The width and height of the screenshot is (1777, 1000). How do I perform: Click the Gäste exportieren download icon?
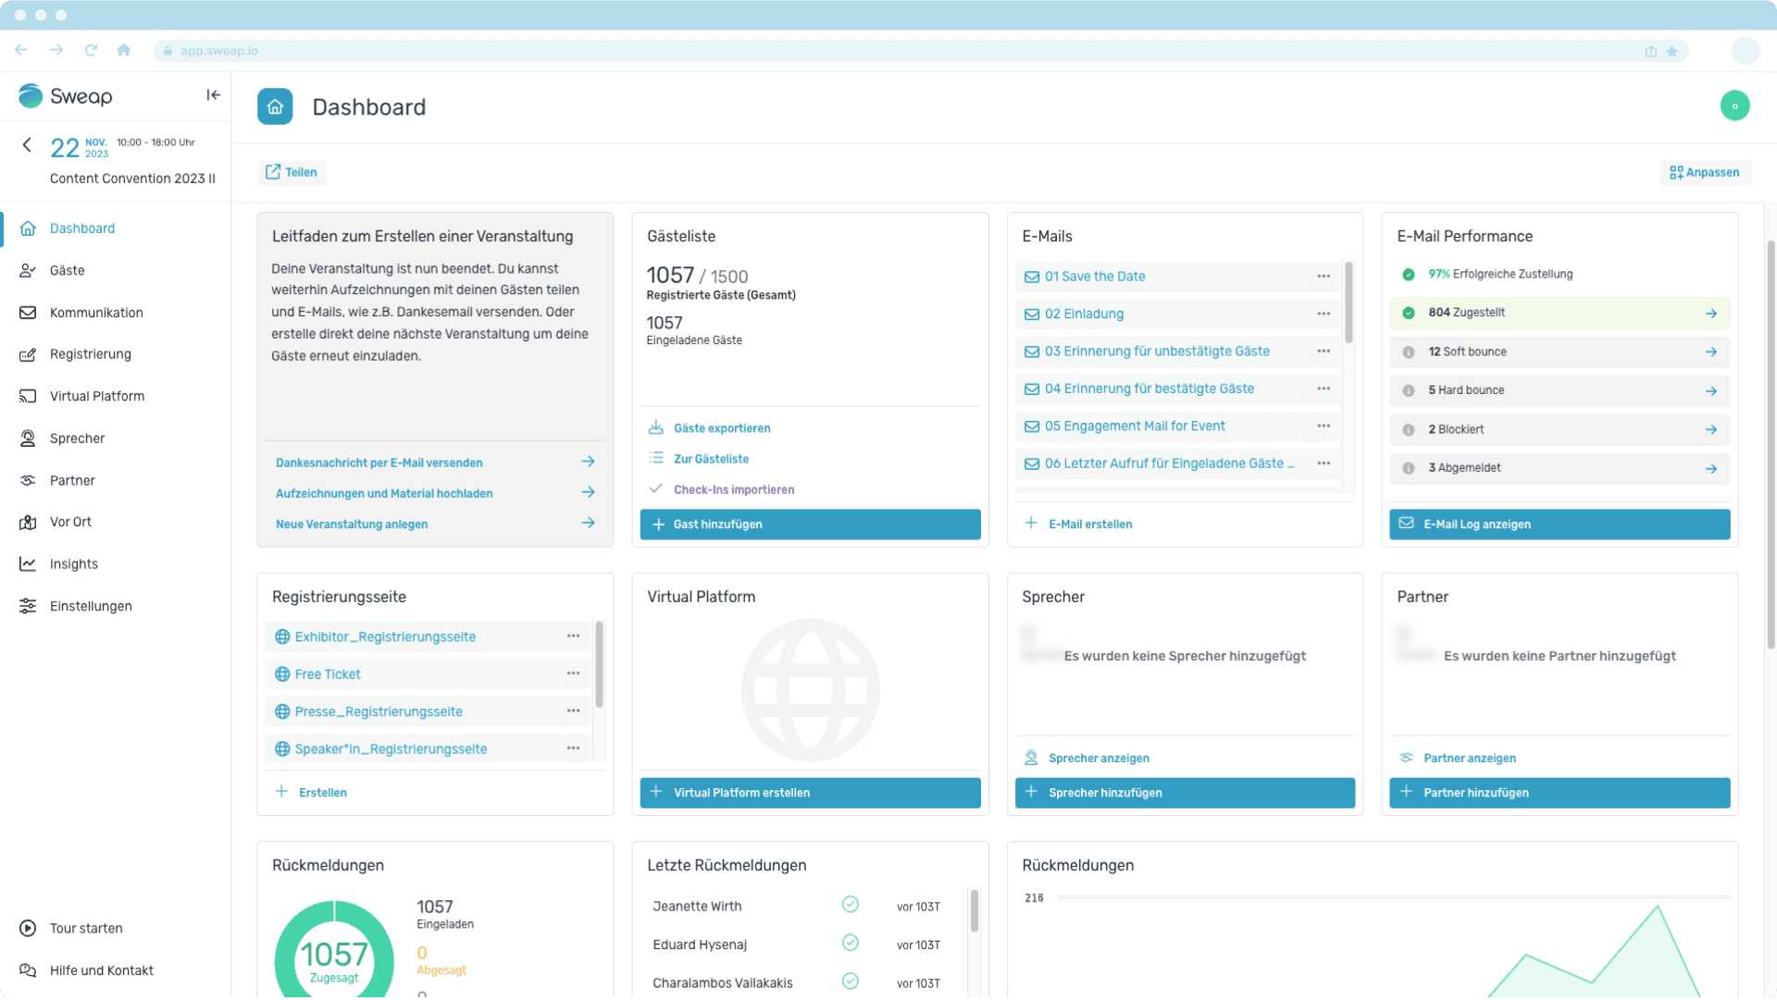pyautogui.click(x=656, y=427)
